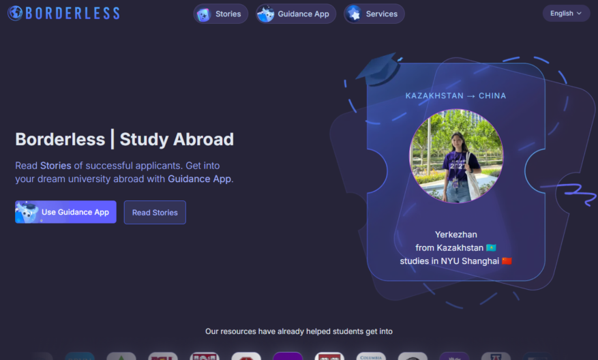Open Yerkezhan's circular profile photo
This screenshot has width=598, height=360.
[x=456, y=156]
